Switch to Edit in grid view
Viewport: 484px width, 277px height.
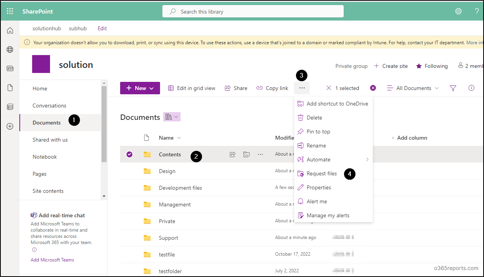click(x=191, y=88)
